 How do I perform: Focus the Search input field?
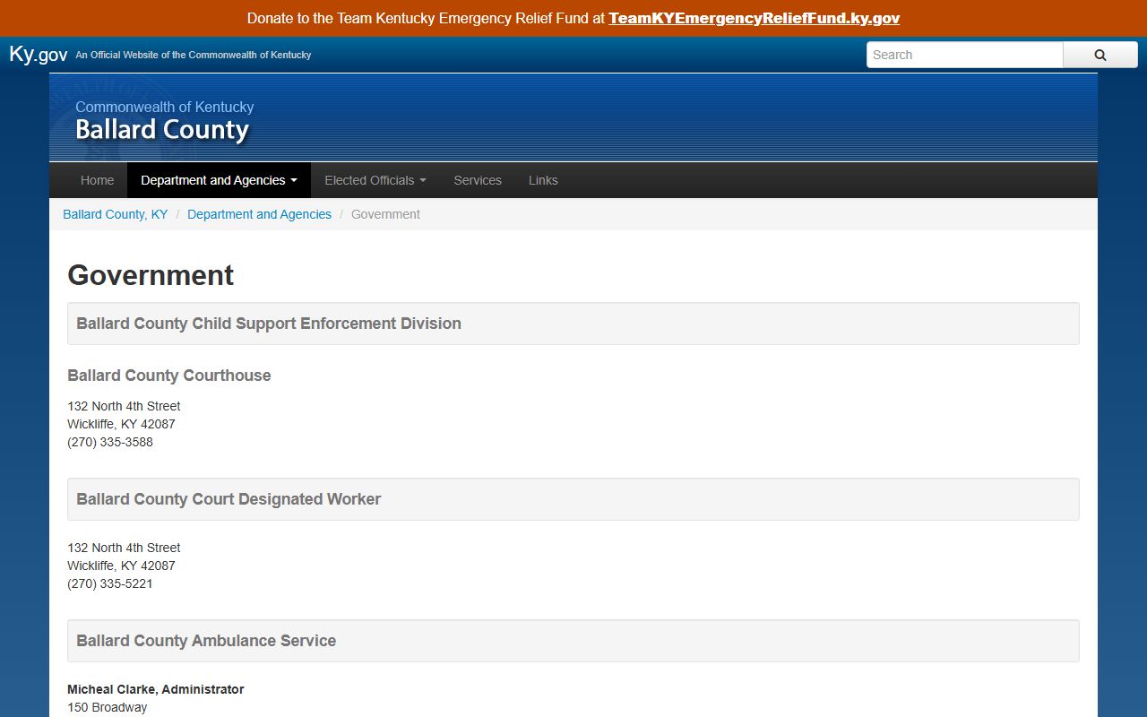(x=965, y=55)
